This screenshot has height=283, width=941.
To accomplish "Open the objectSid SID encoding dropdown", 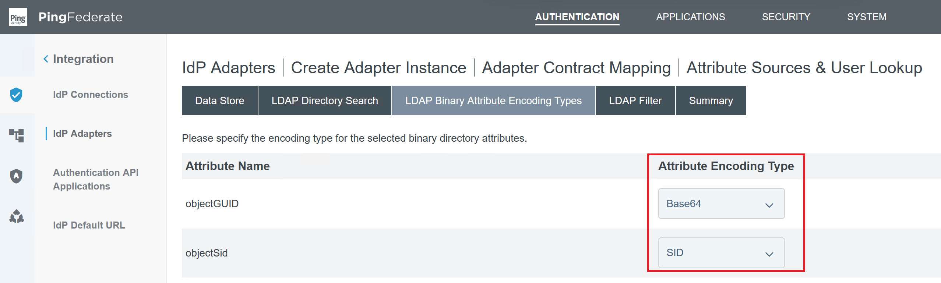I will [721, 252].
